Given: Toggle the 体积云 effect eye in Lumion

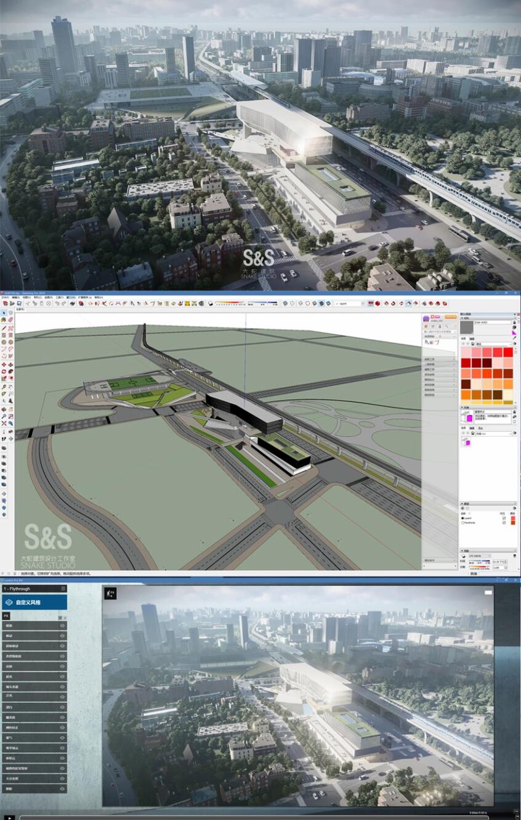Looking at the screenshot, I should click(x=62, y=758).
